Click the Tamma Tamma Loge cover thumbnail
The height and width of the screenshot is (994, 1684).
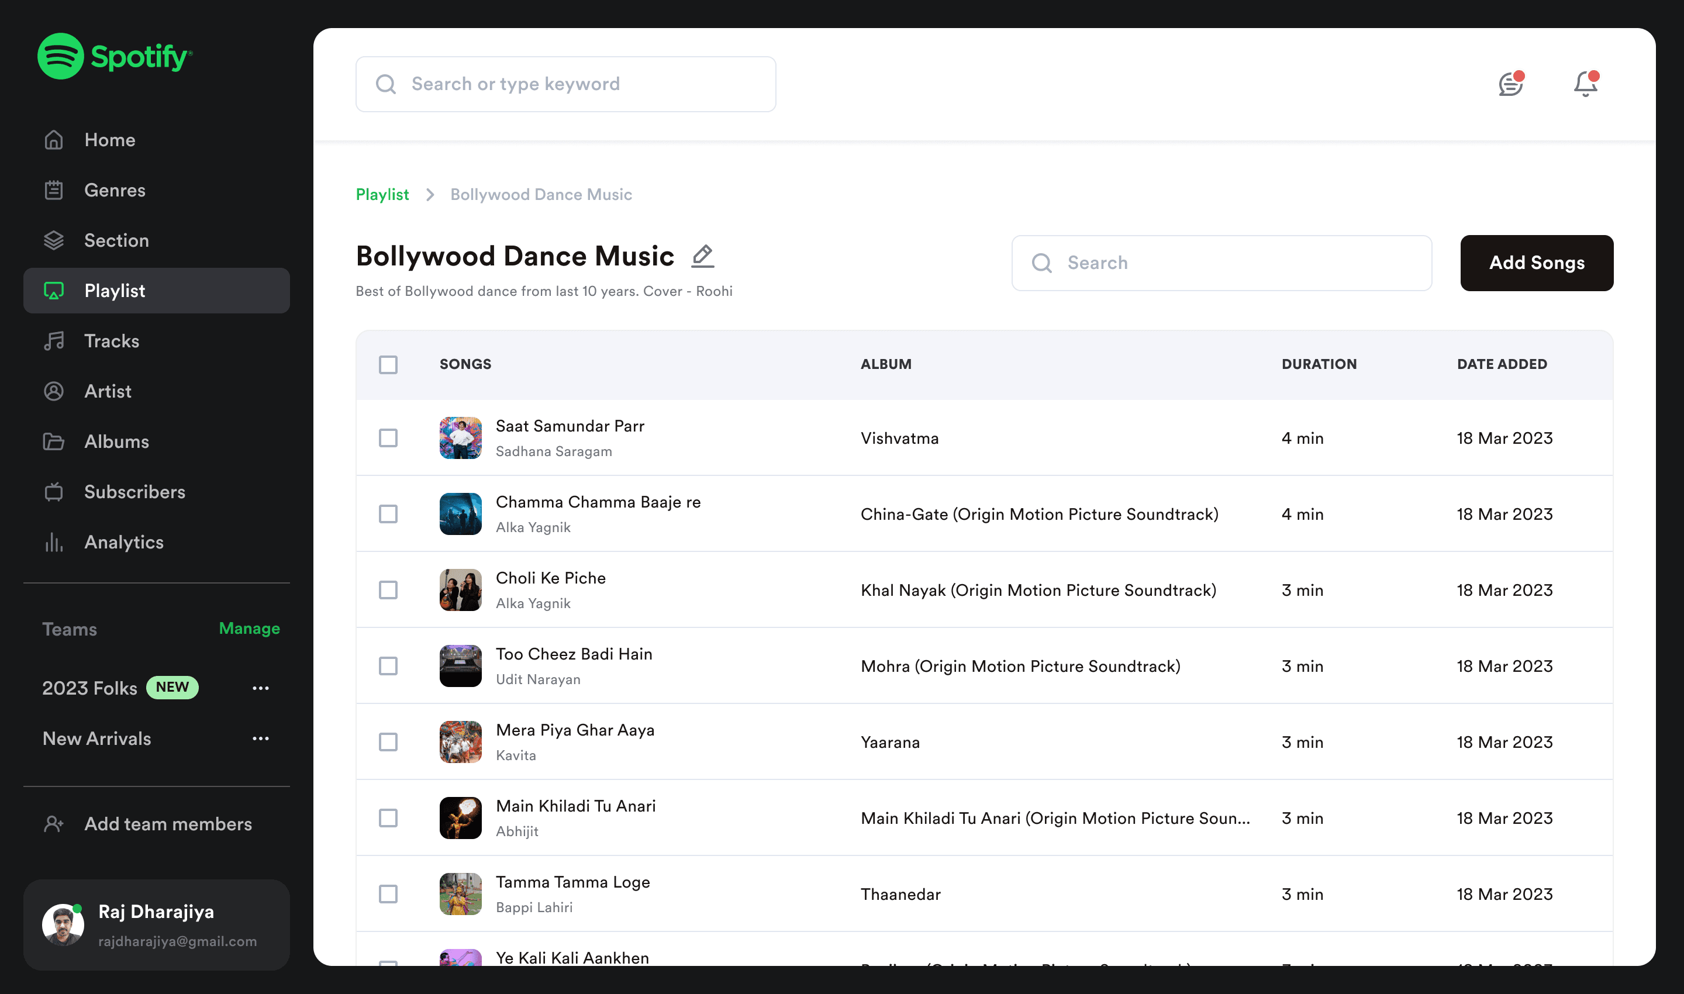pyautogui.click(x=461, y=894)
